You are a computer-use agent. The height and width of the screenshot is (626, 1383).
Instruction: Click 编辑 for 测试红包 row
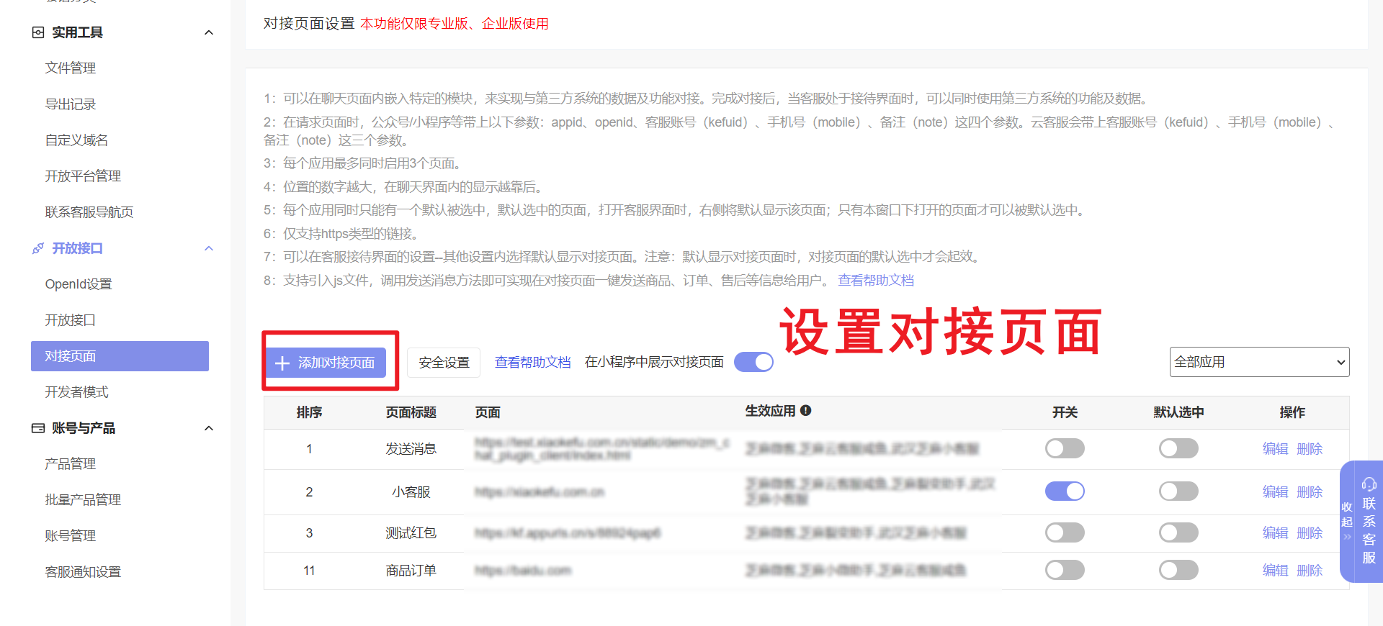coord(1275,532)
